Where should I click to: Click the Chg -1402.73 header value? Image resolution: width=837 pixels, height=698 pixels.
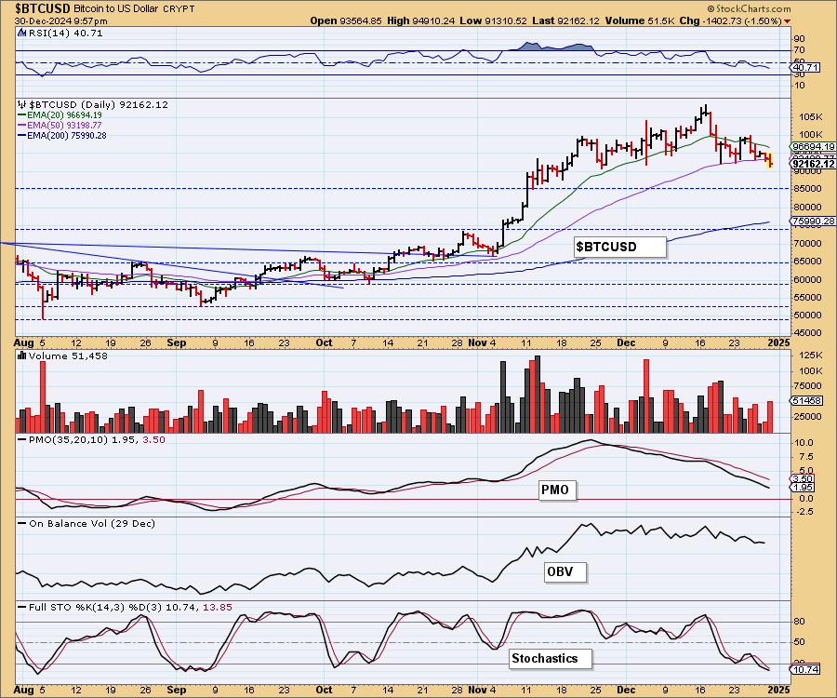tap(731, 20)
